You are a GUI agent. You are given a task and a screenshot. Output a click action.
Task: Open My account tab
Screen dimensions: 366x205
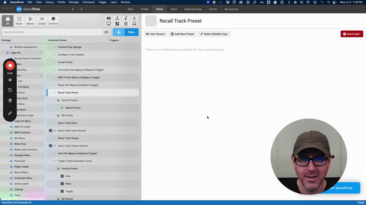[231, 9]
